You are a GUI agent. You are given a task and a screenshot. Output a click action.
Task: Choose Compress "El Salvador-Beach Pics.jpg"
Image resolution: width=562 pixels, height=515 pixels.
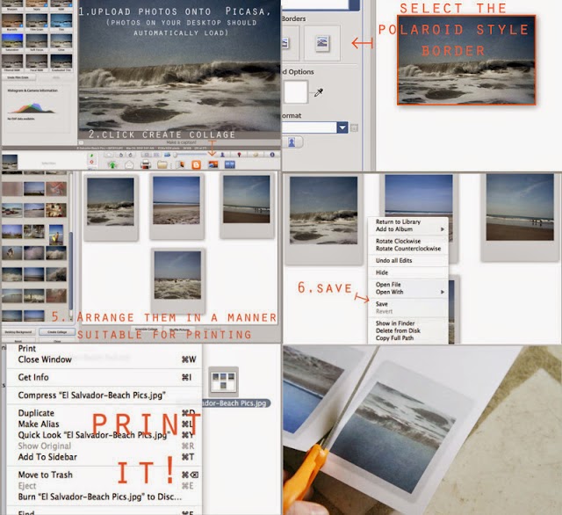coord(104,395)
